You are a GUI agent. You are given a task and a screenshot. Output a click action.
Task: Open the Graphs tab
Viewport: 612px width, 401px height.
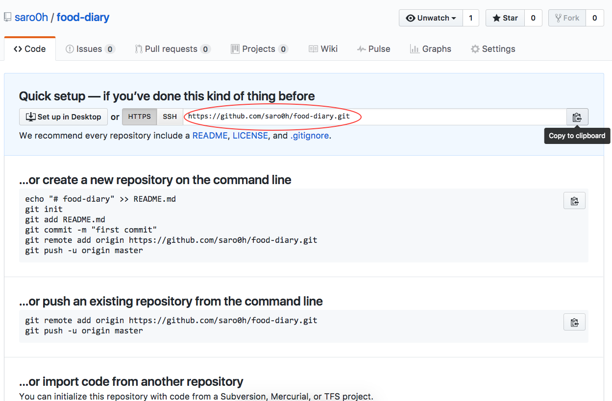point(430,49)
